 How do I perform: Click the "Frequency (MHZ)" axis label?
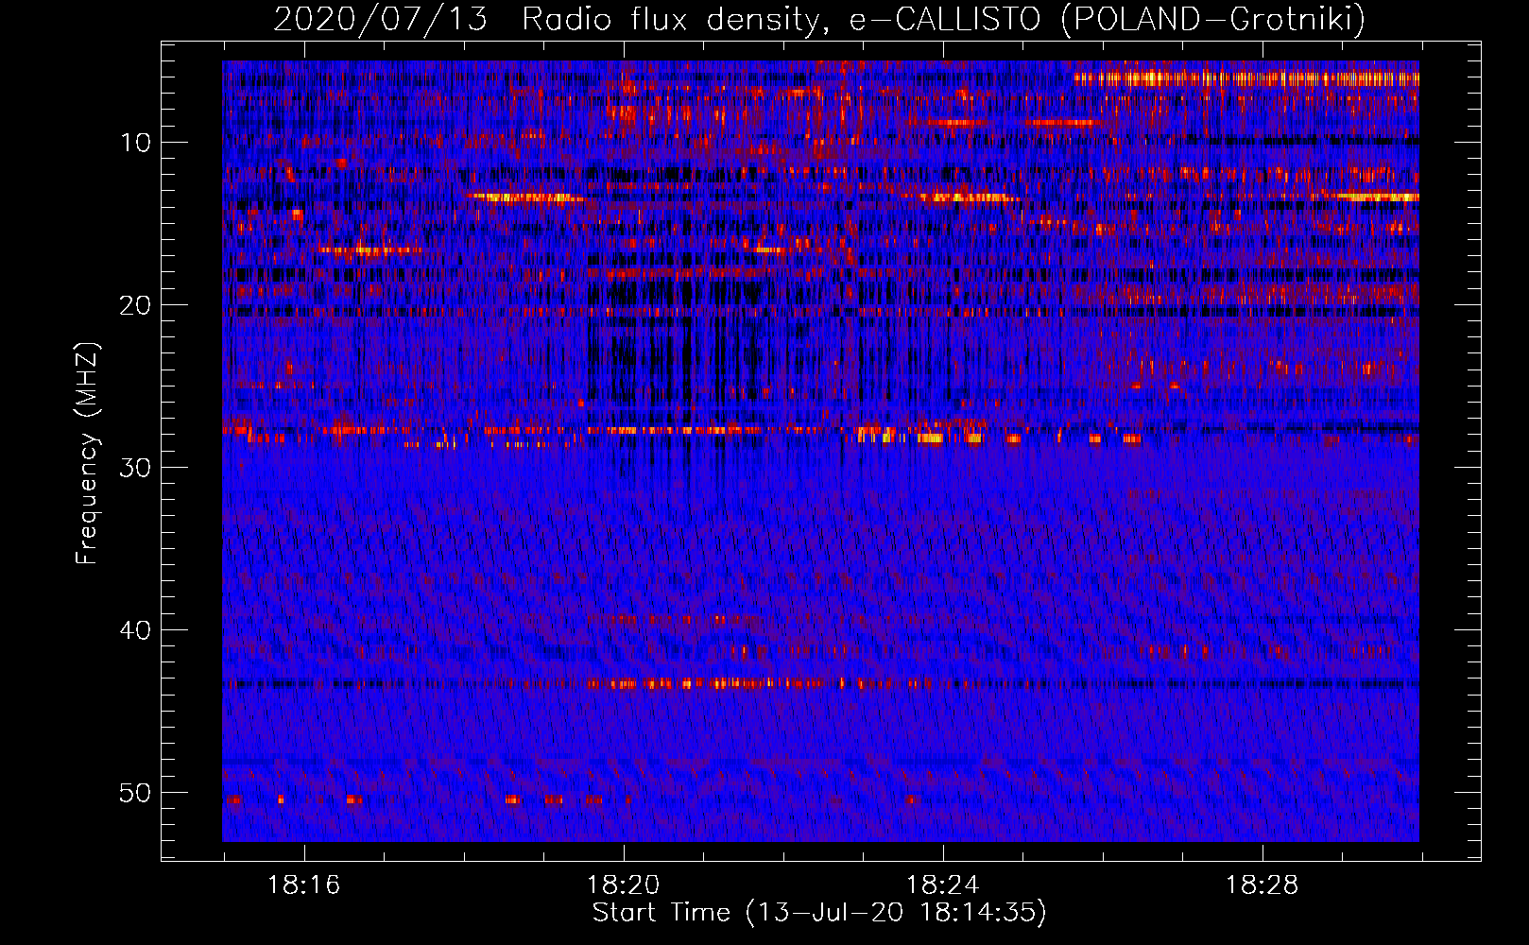[87, 454]
